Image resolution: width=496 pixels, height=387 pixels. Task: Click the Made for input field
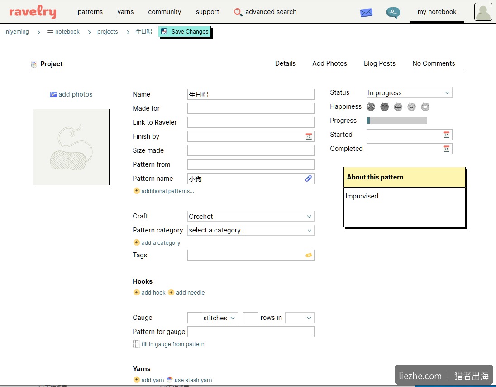click(251, 108)
